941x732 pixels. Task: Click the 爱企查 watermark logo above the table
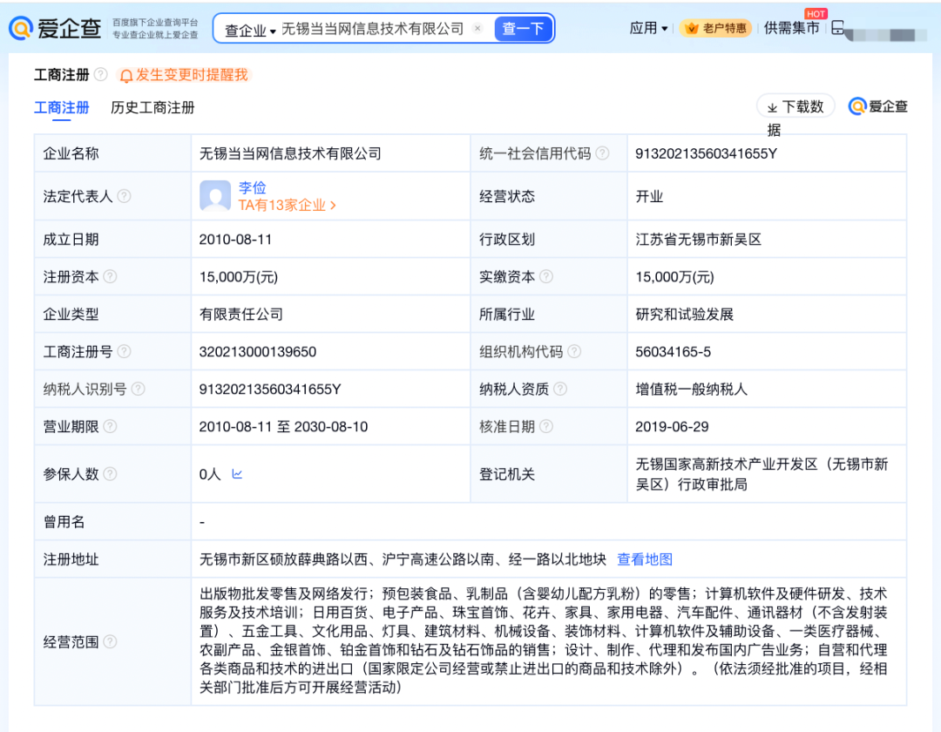pyautogui.click(x=858, y=105)
